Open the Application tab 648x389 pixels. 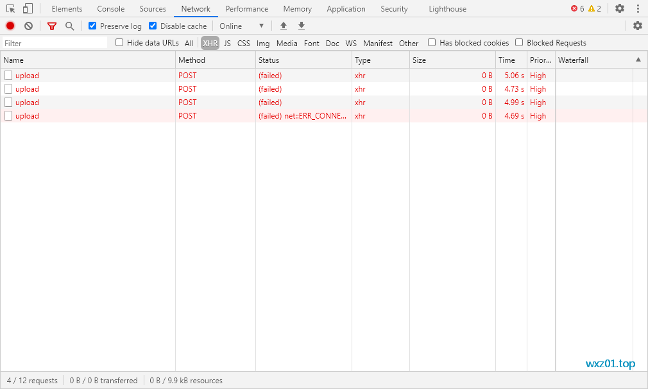coord(346,9)
